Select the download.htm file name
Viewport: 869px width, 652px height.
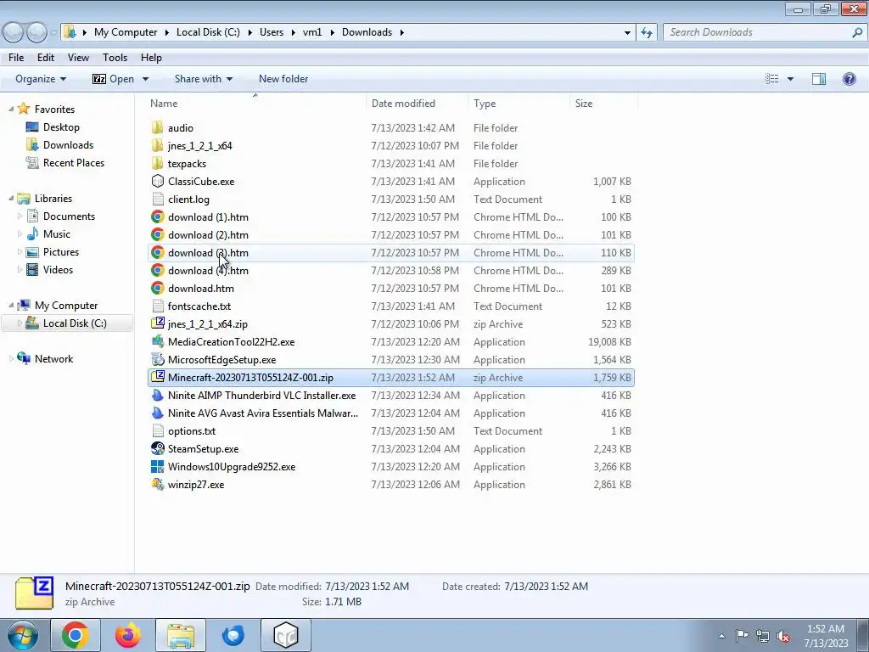(200, 289)
